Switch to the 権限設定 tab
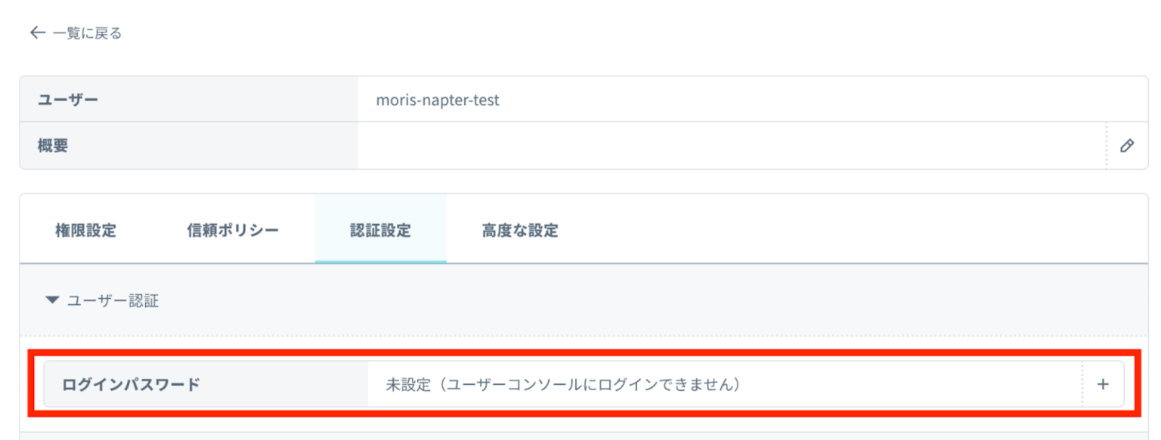The width and height of the screenshot is (1161, 440). pyautogui.click(x=85, y=230)
